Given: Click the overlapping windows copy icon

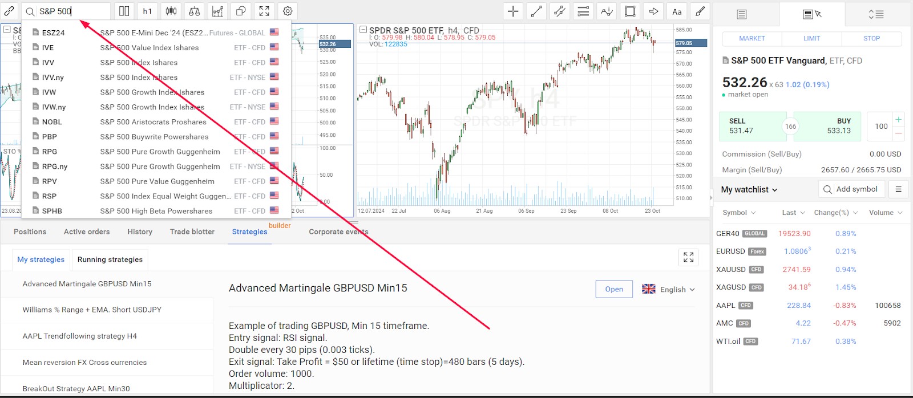Looking at the screenshot, I should pyautogui.click(x=241, y=11).
